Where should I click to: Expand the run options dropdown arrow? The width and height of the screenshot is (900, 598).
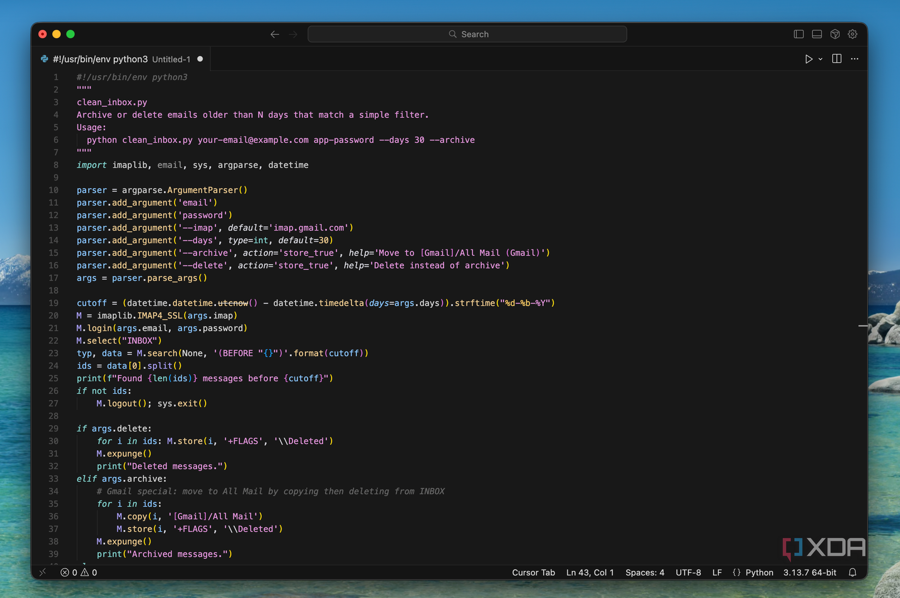tap(820, 59)
